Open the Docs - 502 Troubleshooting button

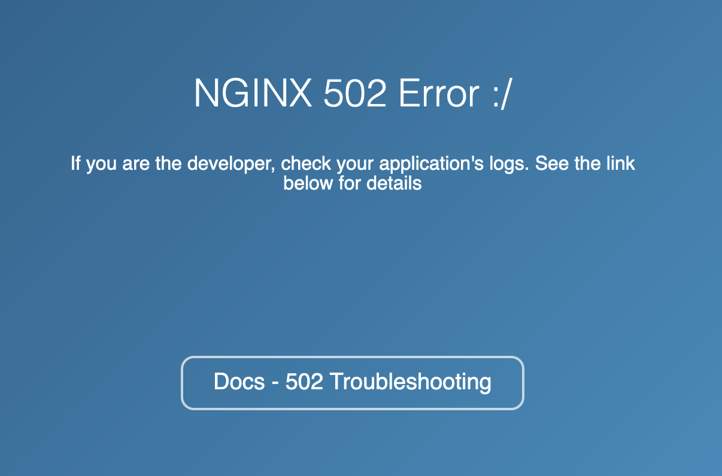pos(353,383)
